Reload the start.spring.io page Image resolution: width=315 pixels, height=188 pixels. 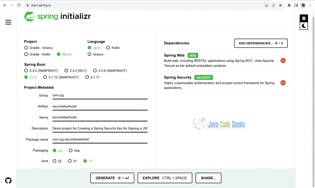tap(19, 5)
